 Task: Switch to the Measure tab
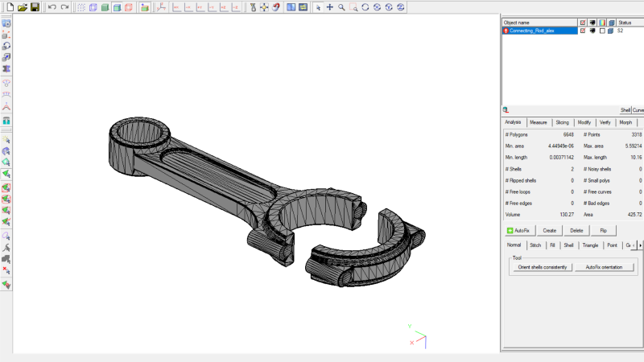click(x=538, y=122)
